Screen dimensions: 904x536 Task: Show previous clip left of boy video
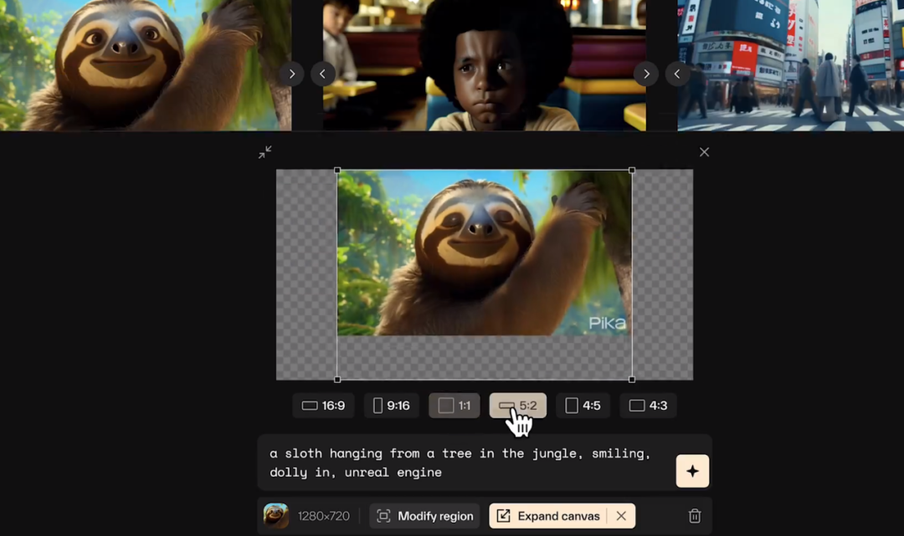[x=323, y=74]
